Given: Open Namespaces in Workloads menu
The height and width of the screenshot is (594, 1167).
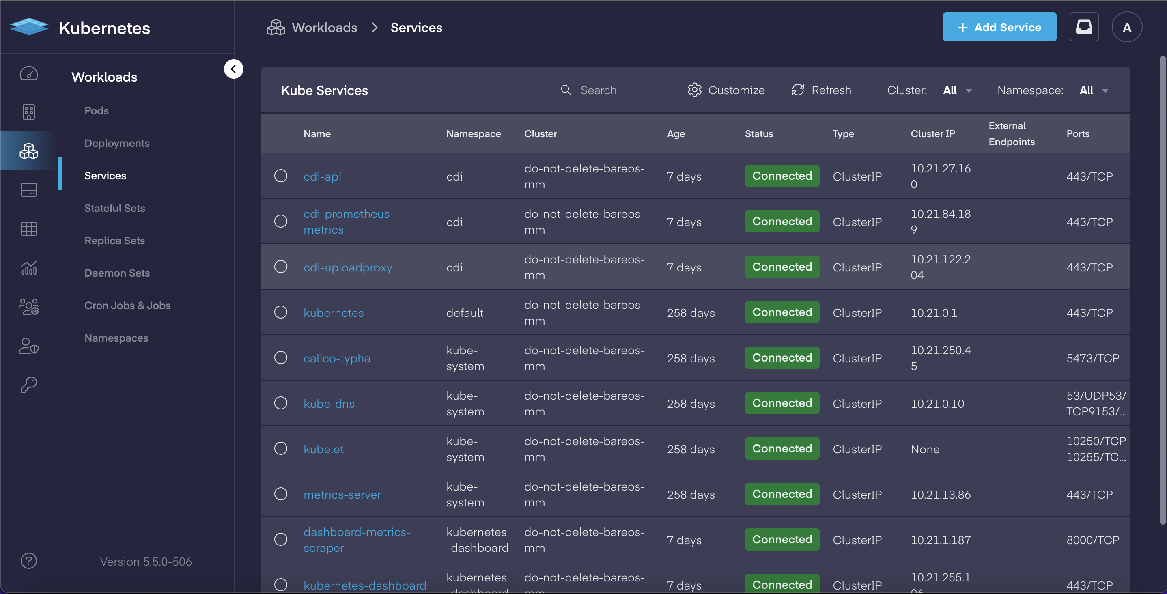Looking at the screenshot, I should tap(116, 338).
